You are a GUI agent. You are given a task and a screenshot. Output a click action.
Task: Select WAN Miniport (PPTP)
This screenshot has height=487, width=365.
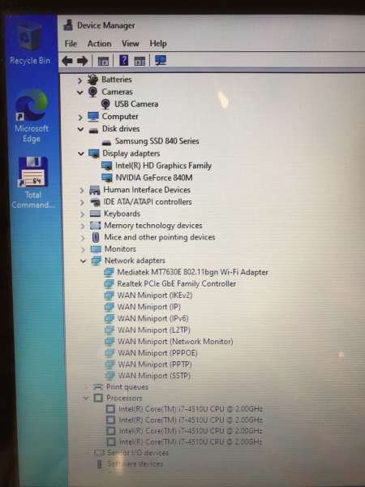click(x=155, y=364)
